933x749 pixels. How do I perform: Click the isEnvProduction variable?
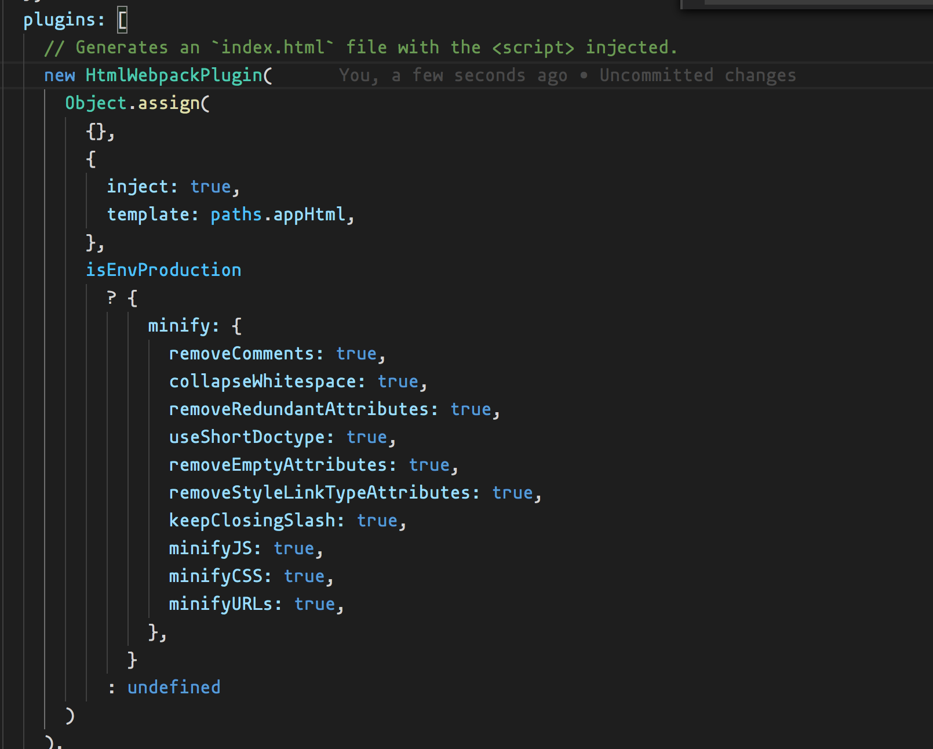(163, 270)
